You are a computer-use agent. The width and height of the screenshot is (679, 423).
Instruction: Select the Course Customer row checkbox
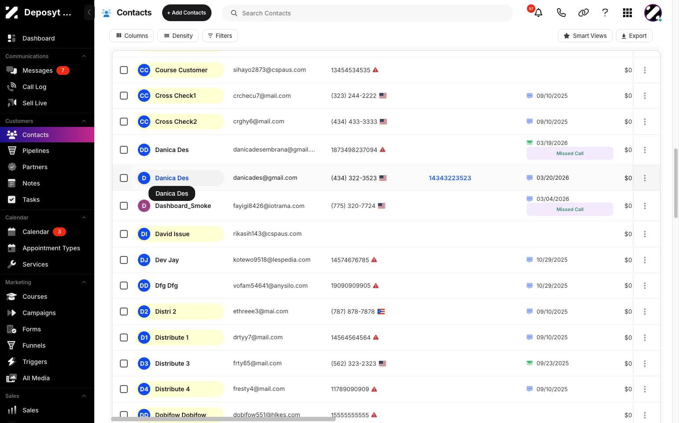(124, 70)
